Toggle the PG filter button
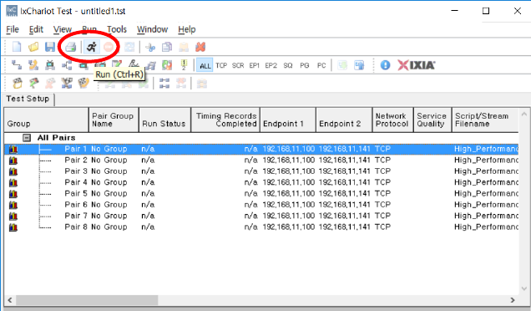 click(x=305, y=65)
